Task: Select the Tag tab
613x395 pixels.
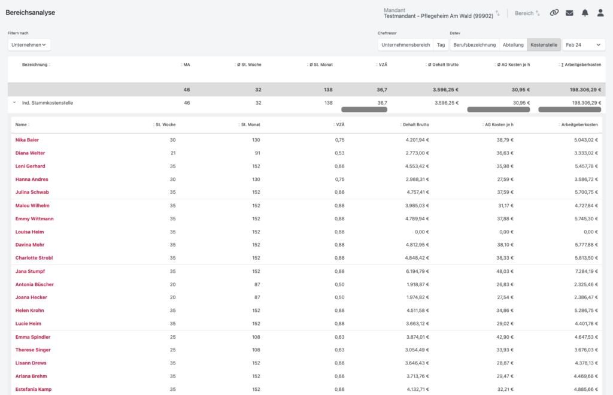Action: (441, 44)
